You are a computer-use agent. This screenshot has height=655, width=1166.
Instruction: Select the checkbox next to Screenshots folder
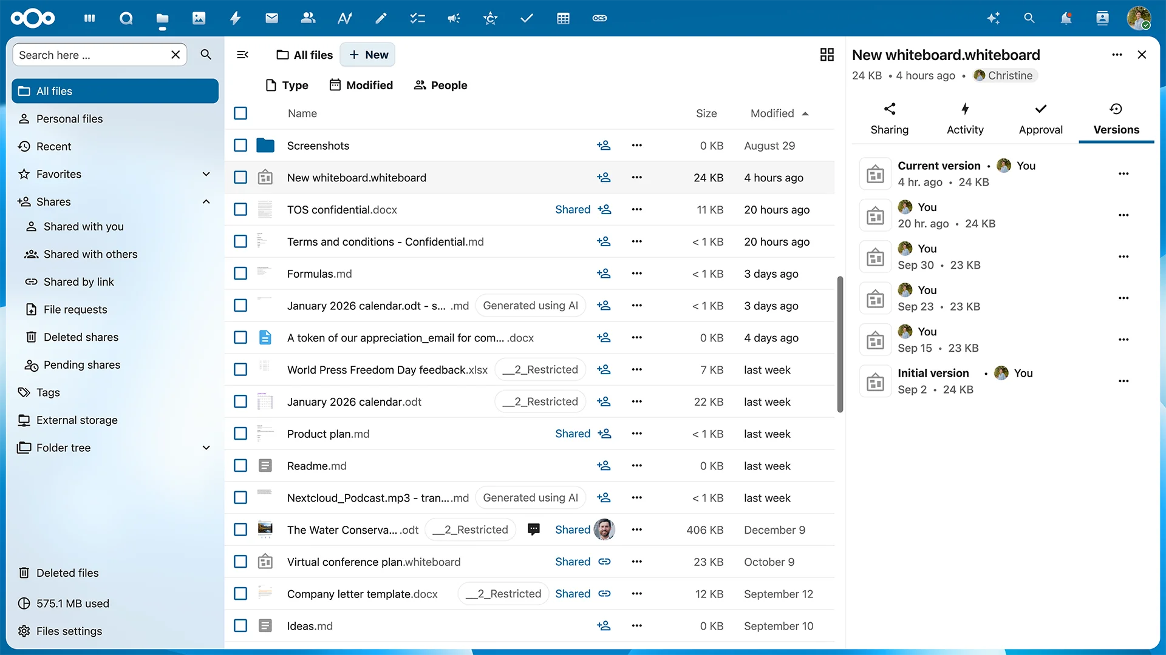(x=240, y=146)
